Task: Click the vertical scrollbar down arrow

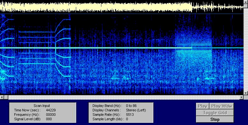Action: click(246, 93)
